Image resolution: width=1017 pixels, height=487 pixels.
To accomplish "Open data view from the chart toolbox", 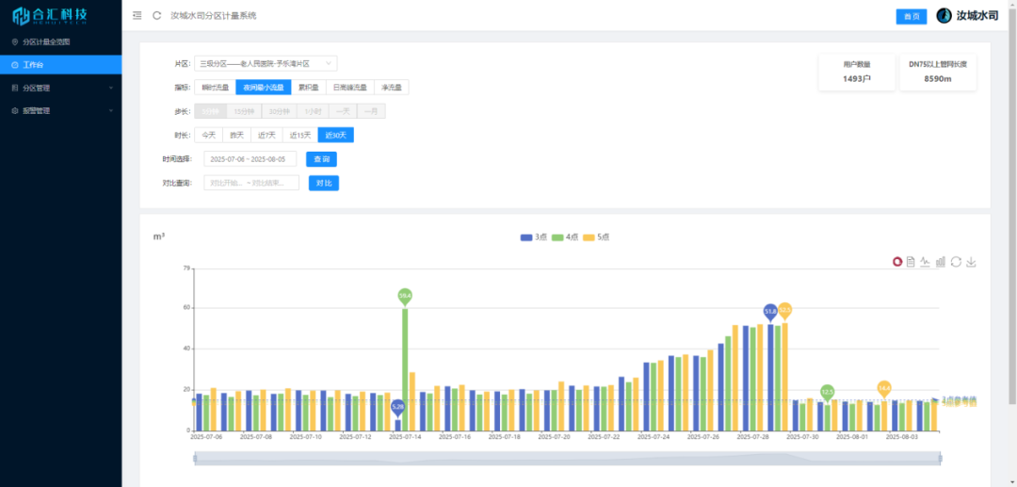I will (x=912, y=261).
